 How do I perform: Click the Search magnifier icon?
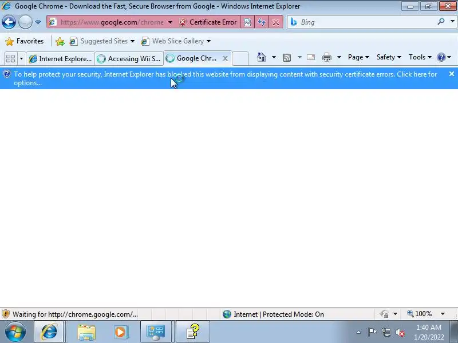(441, 21)
